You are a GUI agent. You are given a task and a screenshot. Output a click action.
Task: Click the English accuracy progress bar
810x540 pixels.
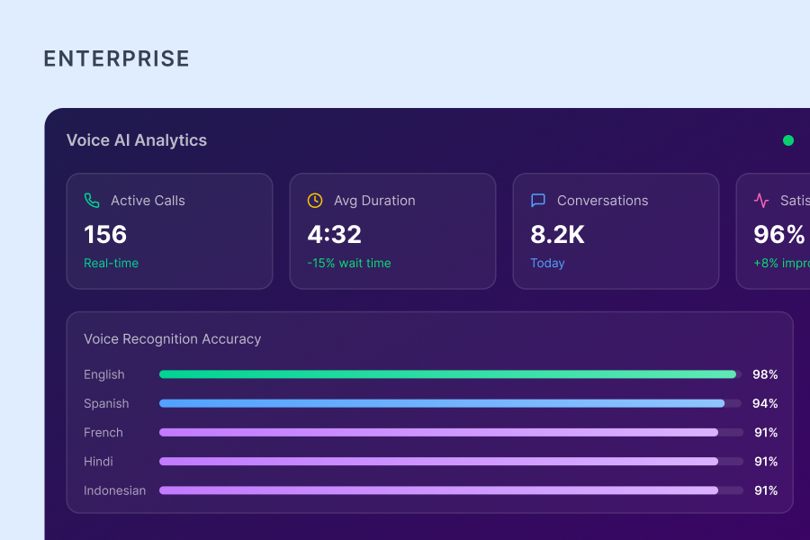pos(450,374)
